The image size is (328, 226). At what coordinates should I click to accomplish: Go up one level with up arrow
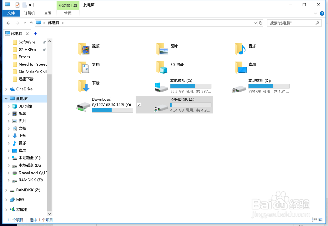point(31,23)
